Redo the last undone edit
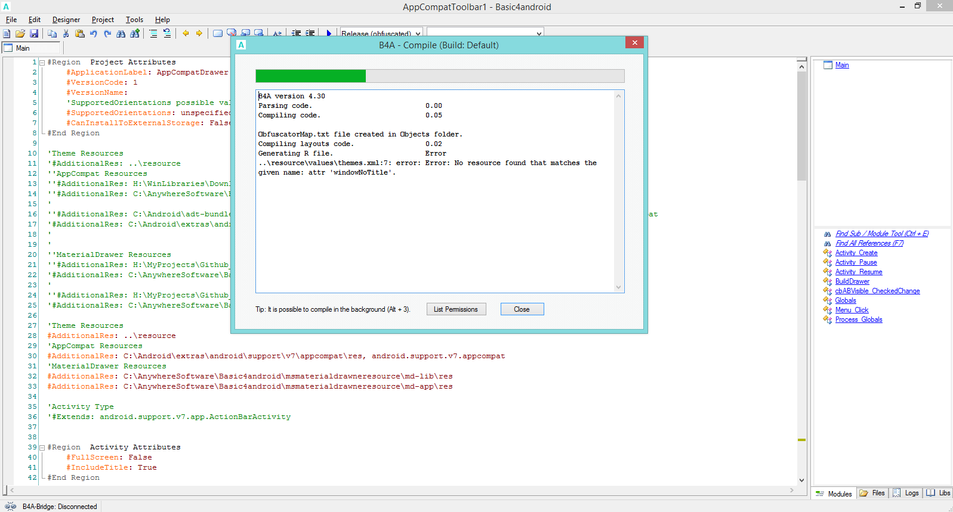The width and height of the screenshot is (953, 512). [107, 34]
